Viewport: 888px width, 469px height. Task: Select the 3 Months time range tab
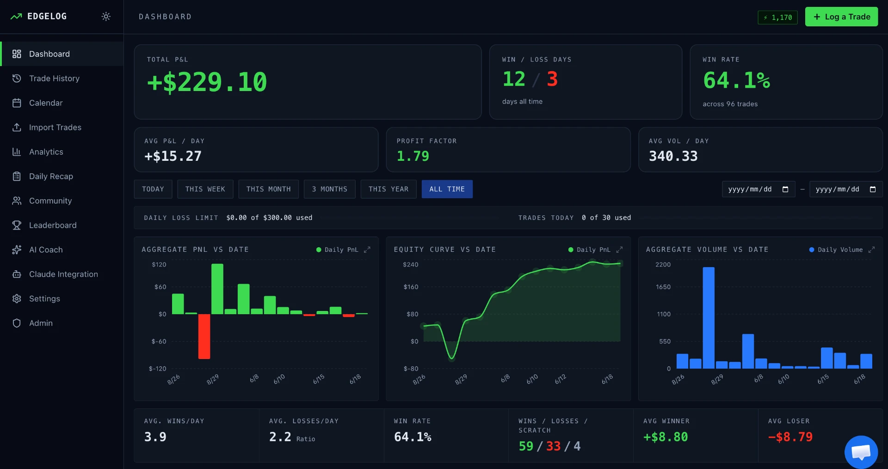tap(330, 189)
